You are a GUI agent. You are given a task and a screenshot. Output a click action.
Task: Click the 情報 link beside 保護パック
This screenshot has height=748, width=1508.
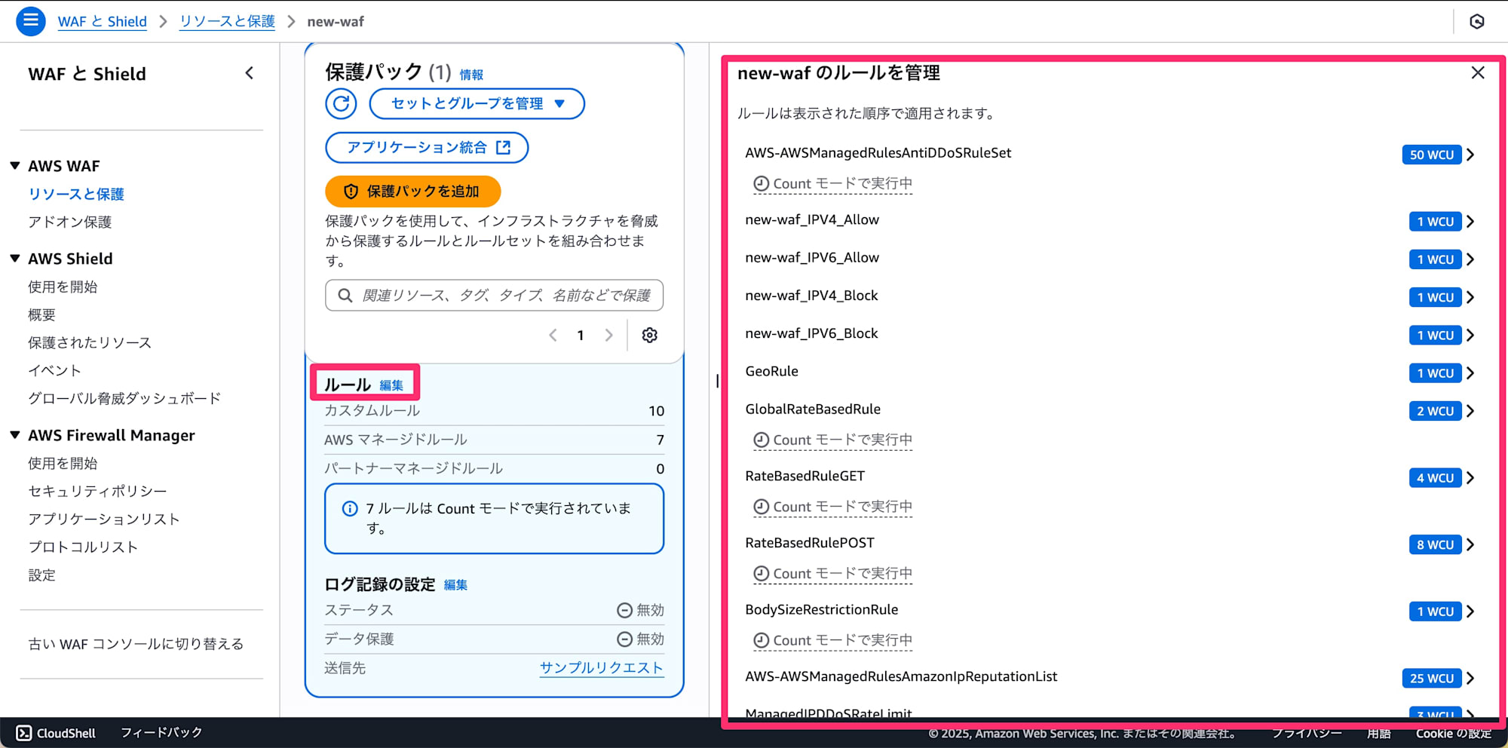click(x=471, y=75)
